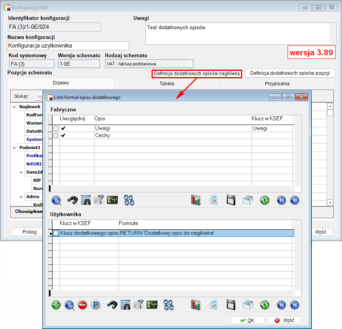Check the Klucz dodatkowego opisu row checkbox
This screenshot has width=342, height=329.
click(56, 233)
